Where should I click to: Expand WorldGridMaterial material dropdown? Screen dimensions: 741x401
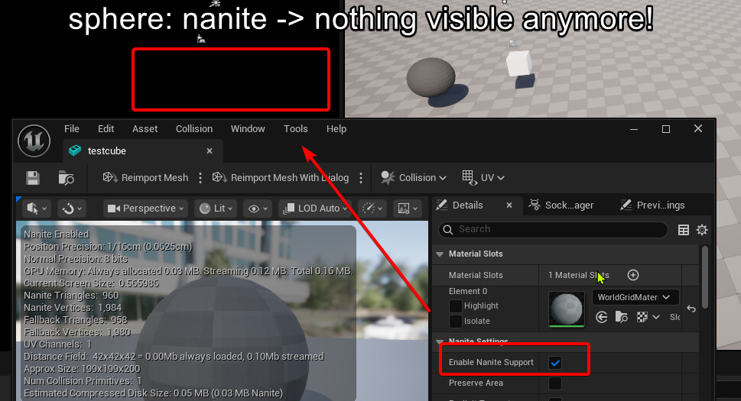(635, 297)
